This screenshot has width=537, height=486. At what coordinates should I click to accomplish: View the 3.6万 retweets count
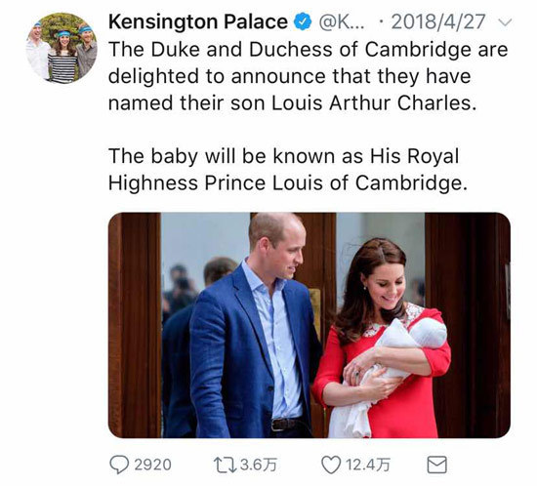(258, 465)
